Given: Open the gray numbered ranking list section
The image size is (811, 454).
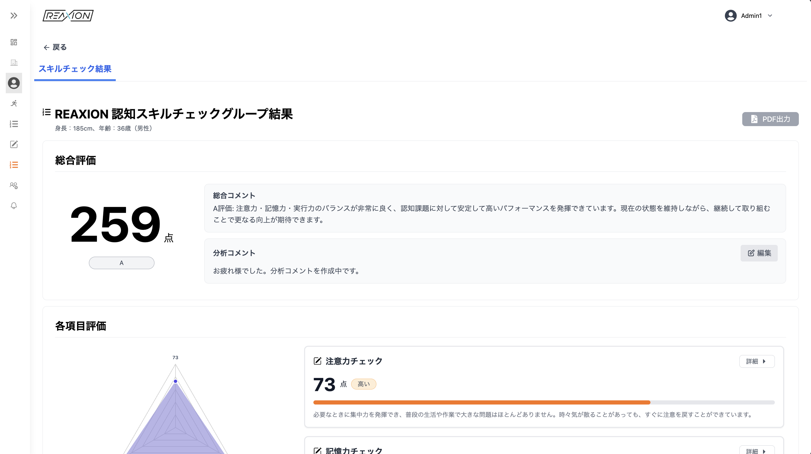Looking at the screenshot, I should [13, 124].
